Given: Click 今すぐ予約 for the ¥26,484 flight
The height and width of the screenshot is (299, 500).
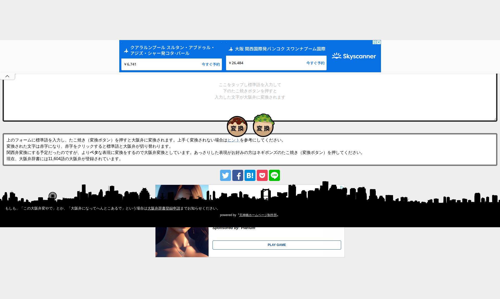Looking at the screenshot, I should pos(315,63).
